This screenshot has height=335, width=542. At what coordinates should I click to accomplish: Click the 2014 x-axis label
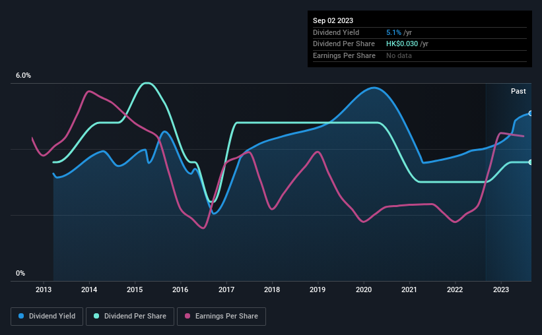[89, 289]
